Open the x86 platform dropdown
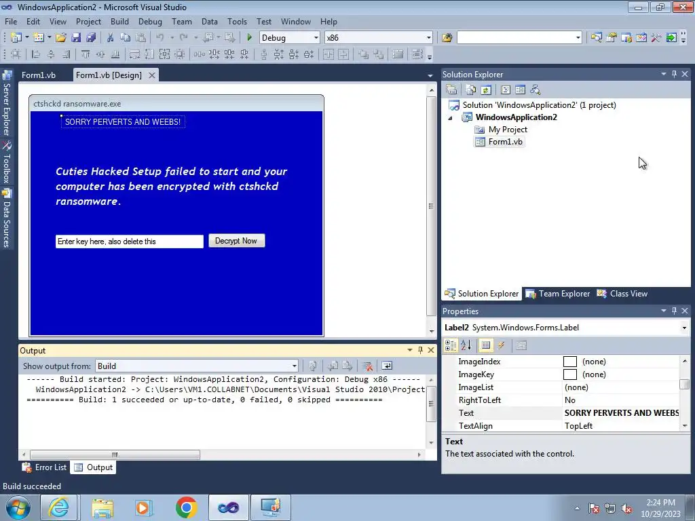This screenshot has width=695, height=521. (x=429, y=38)
